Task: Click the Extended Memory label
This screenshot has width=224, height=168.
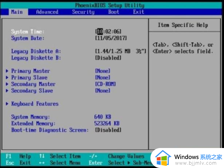Action: 33,123
